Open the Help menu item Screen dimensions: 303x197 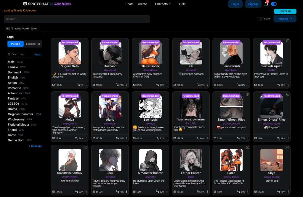pyautogui.click(x=182, y=4)
